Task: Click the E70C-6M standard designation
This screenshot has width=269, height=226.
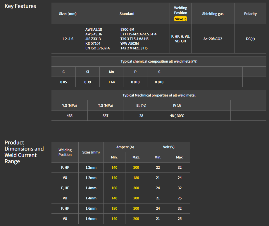Action: coord(127,30)
